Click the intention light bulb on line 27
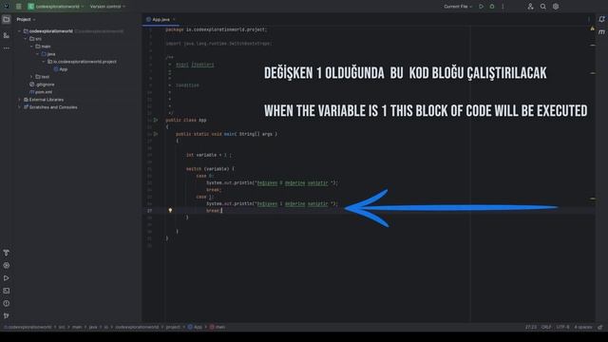This screenshot has height=342, width=608. click(x=170, y=211)
